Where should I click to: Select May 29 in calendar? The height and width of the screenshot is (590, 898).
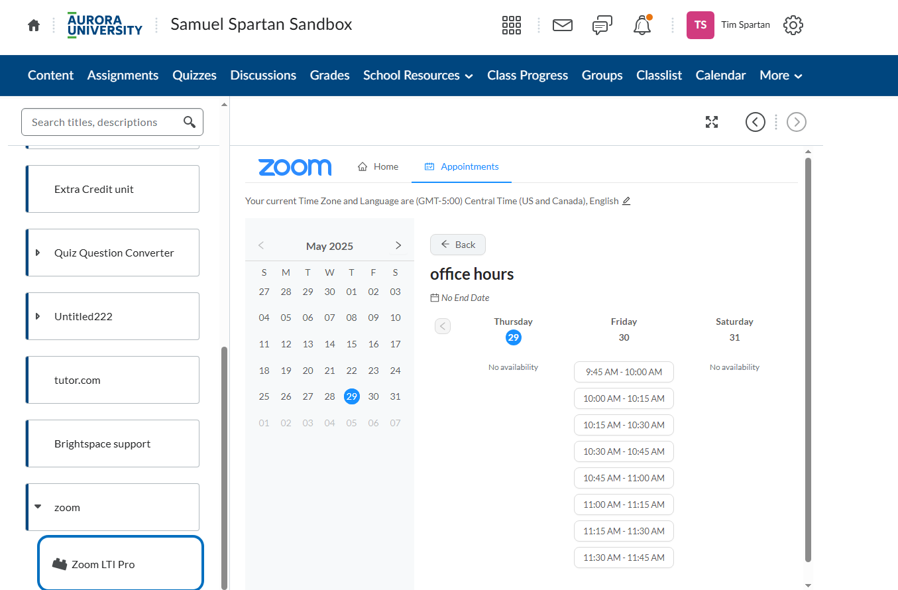click(352, 396)
